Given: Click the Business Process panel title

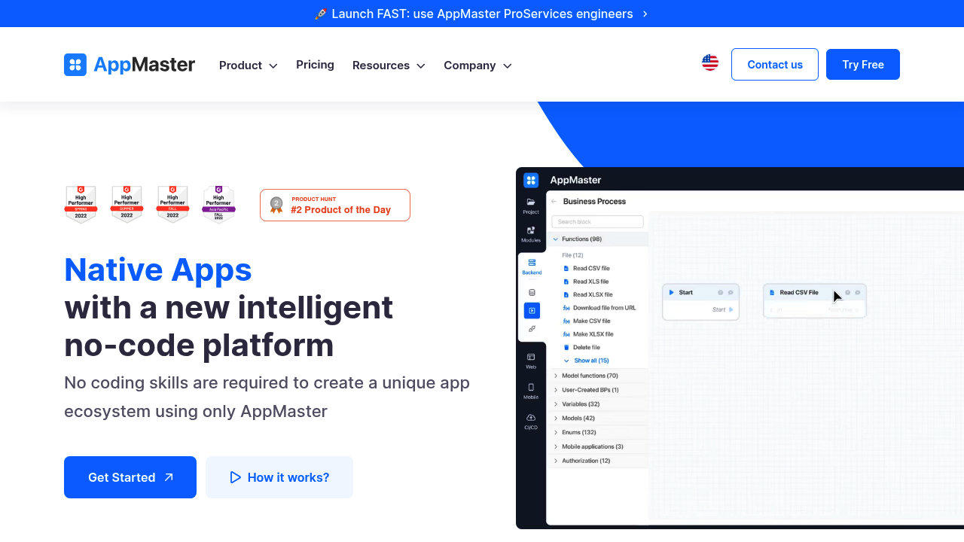Looking at the screenshot, I should pyautogui.click(x=594, y=202).
